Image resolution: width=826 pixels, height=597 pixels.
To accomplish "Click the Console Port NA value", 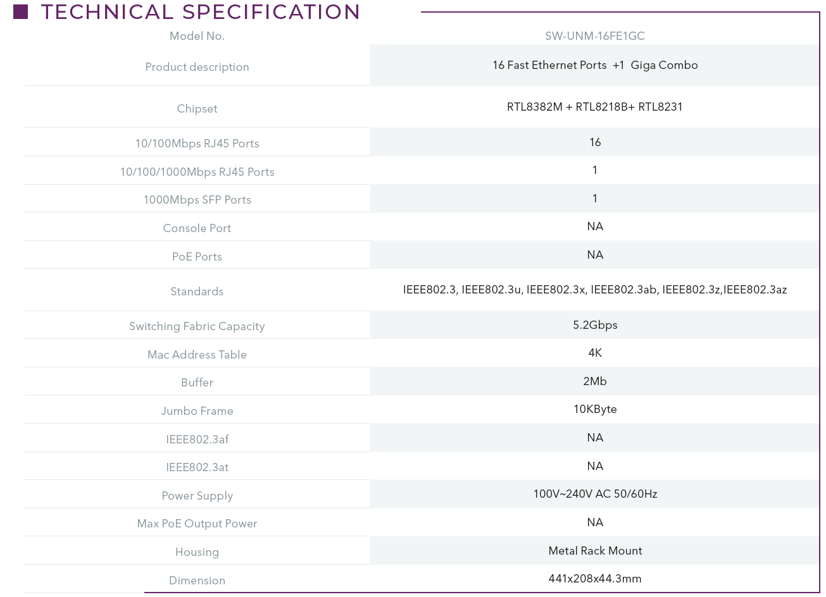I will click(x=595, y=226).
